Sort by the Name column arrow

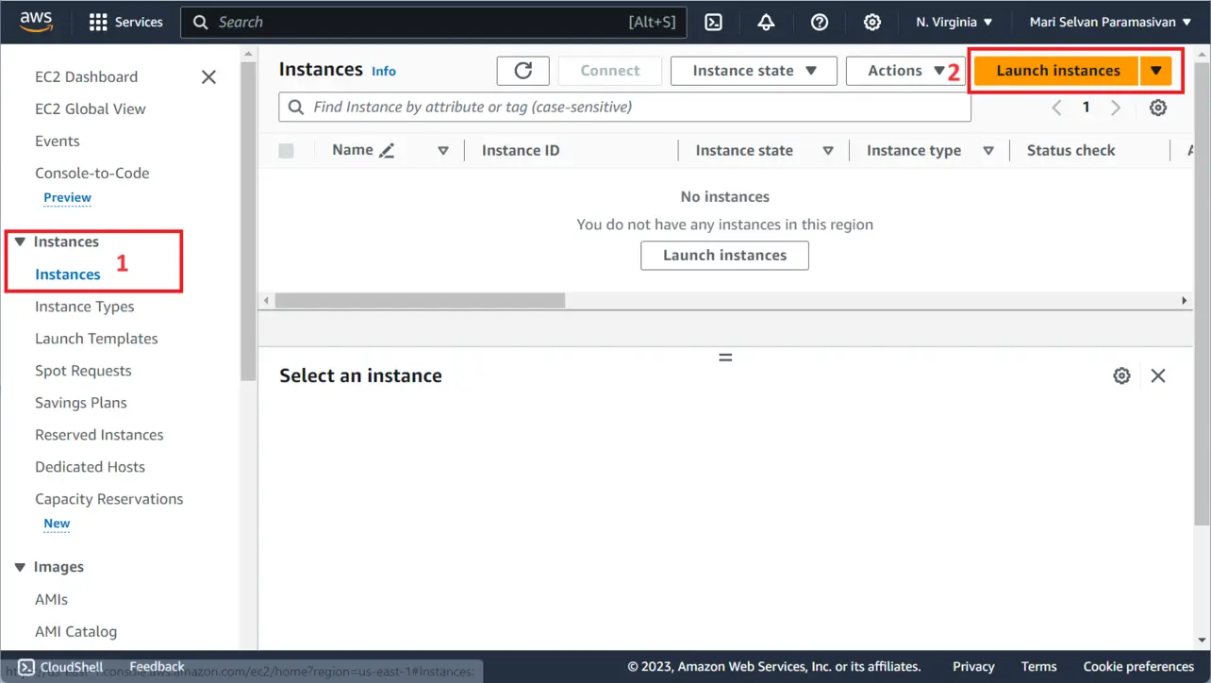click(x=443, y=151)
